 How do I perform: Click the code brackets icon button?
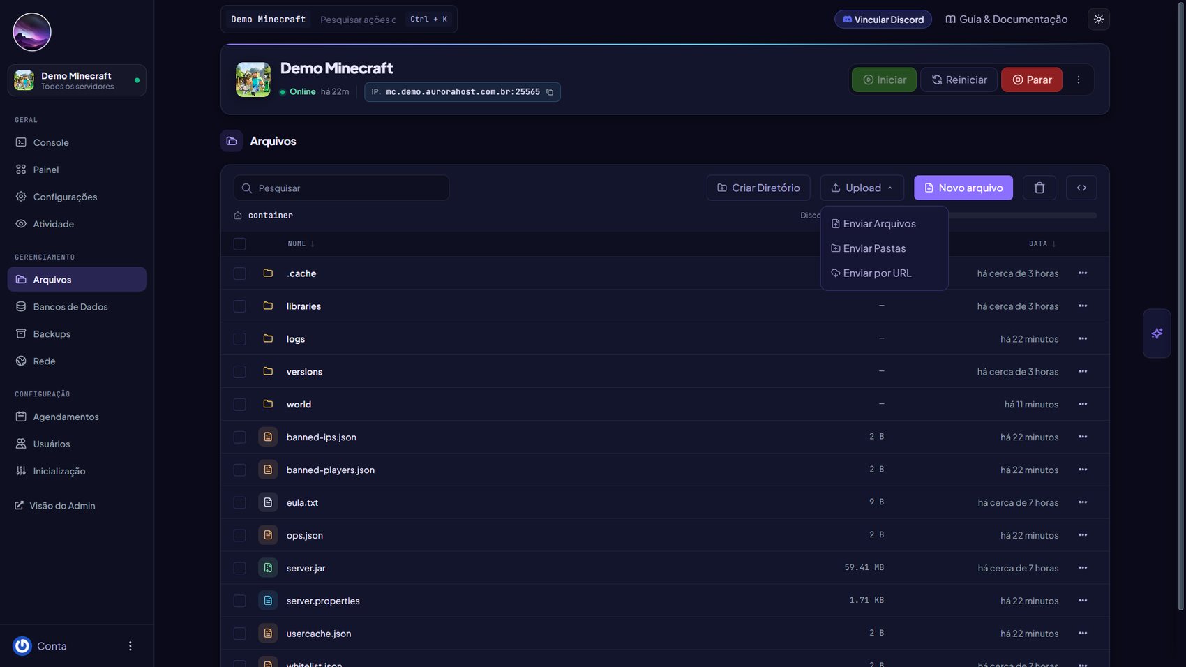pyautogui.click(x=1081, y=188)
